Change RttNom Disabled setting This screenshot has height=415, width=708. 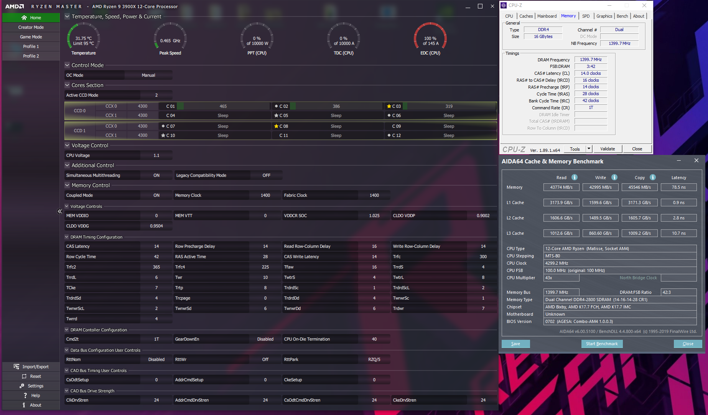point(156,359)
